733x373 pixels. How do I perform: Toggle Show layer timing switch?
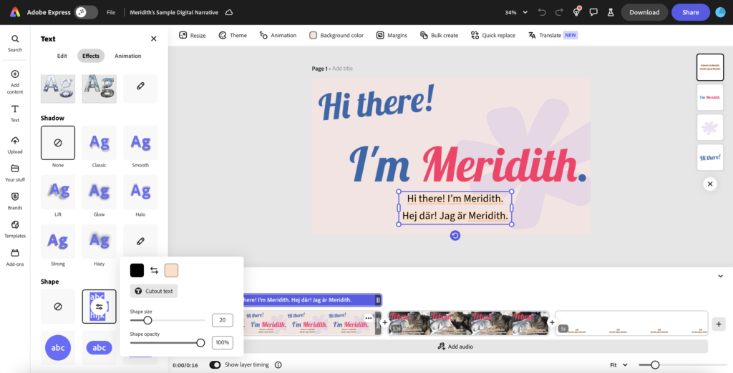tap(215, 364)
